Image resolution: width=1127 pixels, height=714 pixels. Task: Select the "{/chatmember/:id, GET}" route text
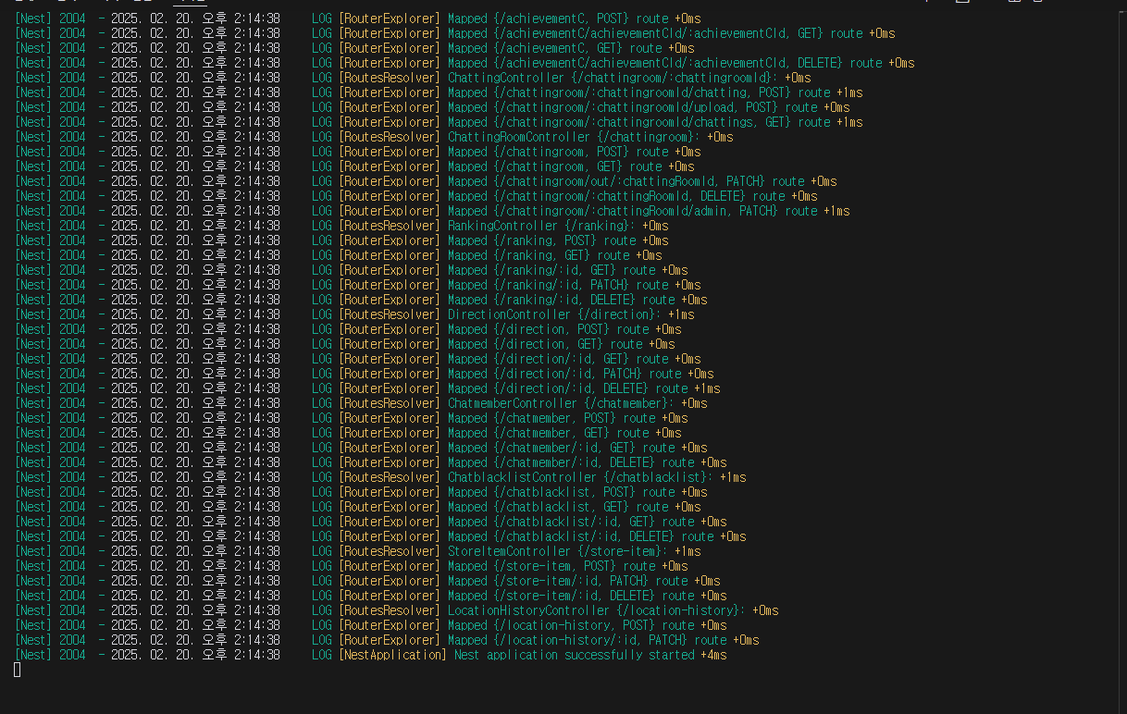(x=564, y=448)
